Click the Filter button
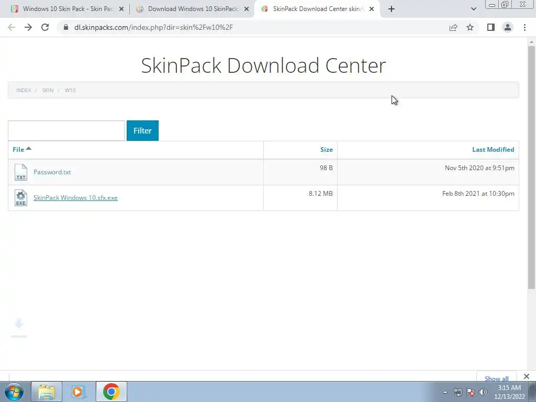The image size is (536, 402). pyautogui.click(x=142, y=130)
